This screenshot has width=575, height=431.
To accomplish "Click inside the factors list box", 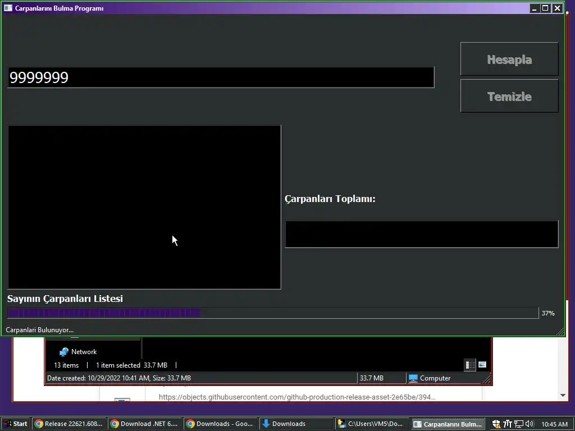I will (144, 207).
